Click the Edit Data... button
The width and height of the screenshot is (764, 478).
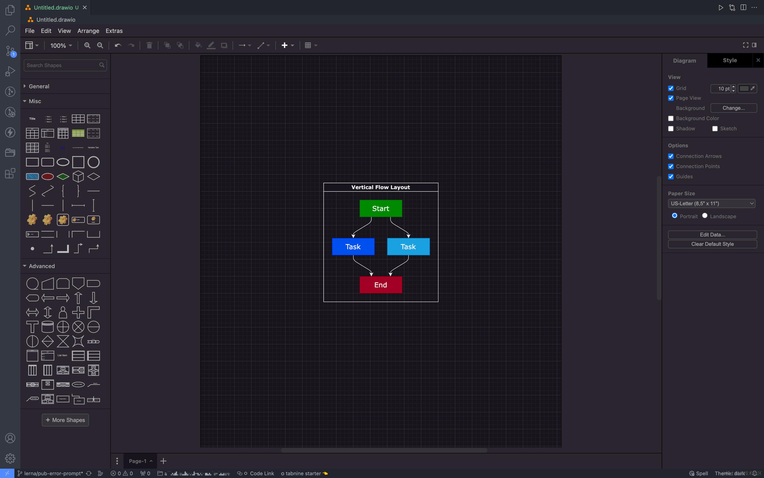pos(712,234)
